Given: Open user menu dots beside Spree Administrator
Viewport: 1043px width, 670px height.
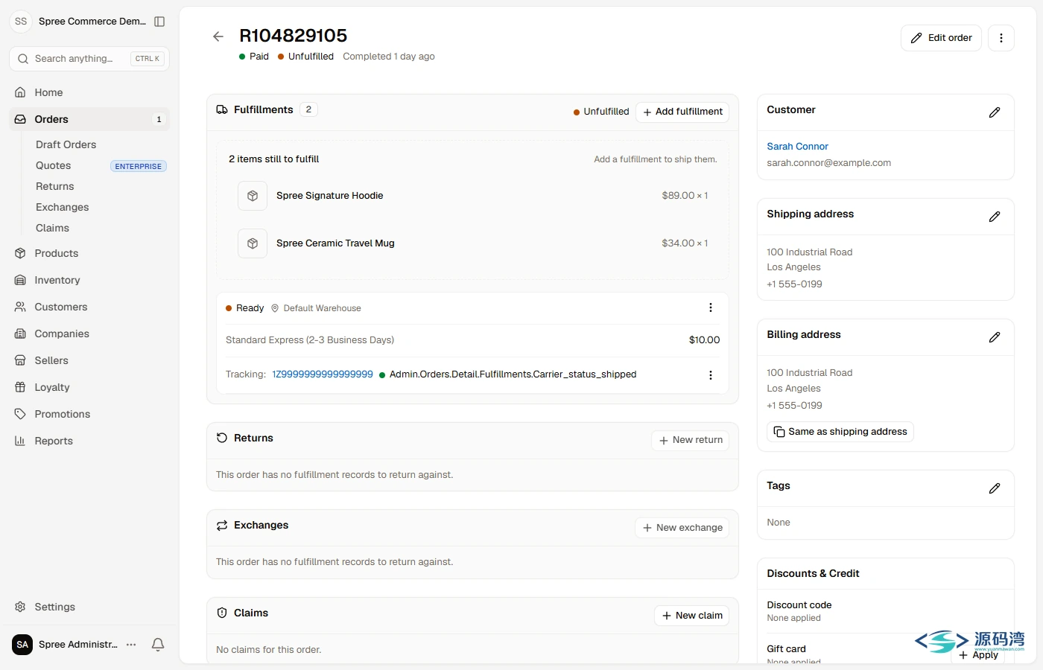Looking at the screenshot, I should tap(132, 645).
